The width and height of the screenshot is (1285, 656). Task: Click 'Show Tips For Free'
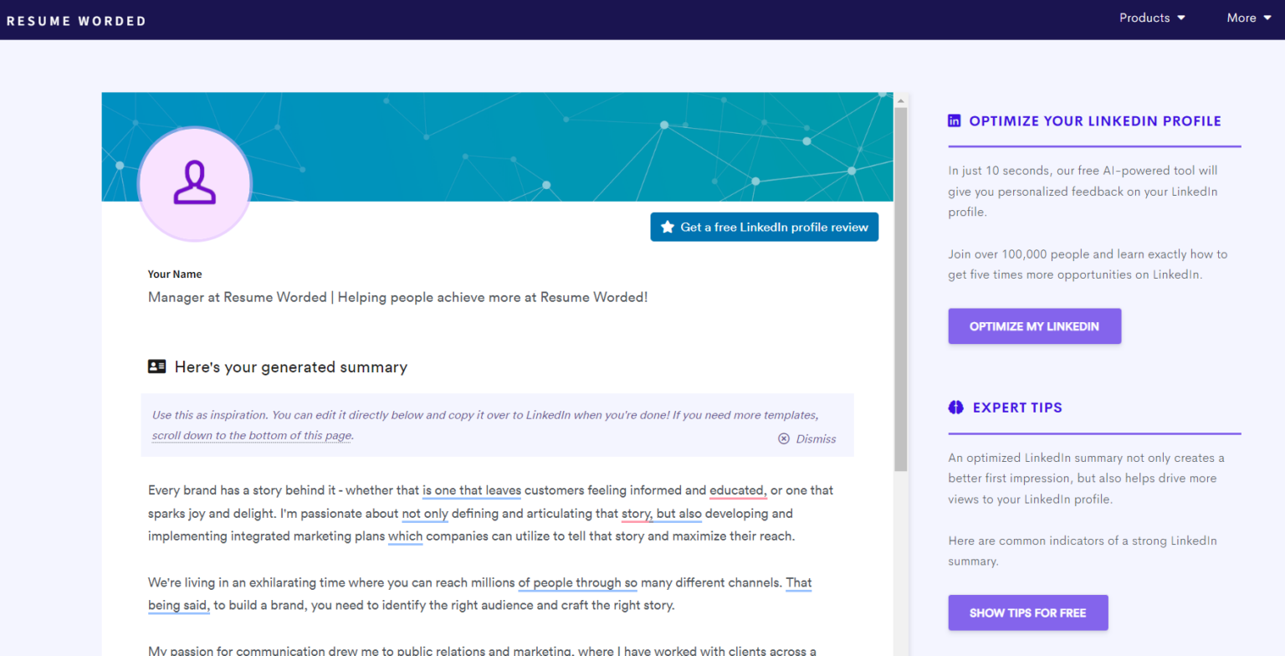[x=1027, y=612]
